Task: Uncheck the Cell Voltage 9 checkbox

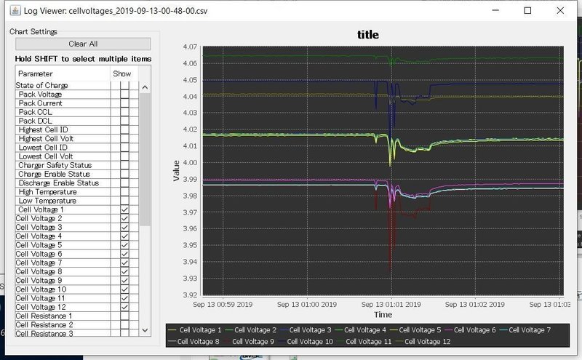Action: (x=124, y=281)
